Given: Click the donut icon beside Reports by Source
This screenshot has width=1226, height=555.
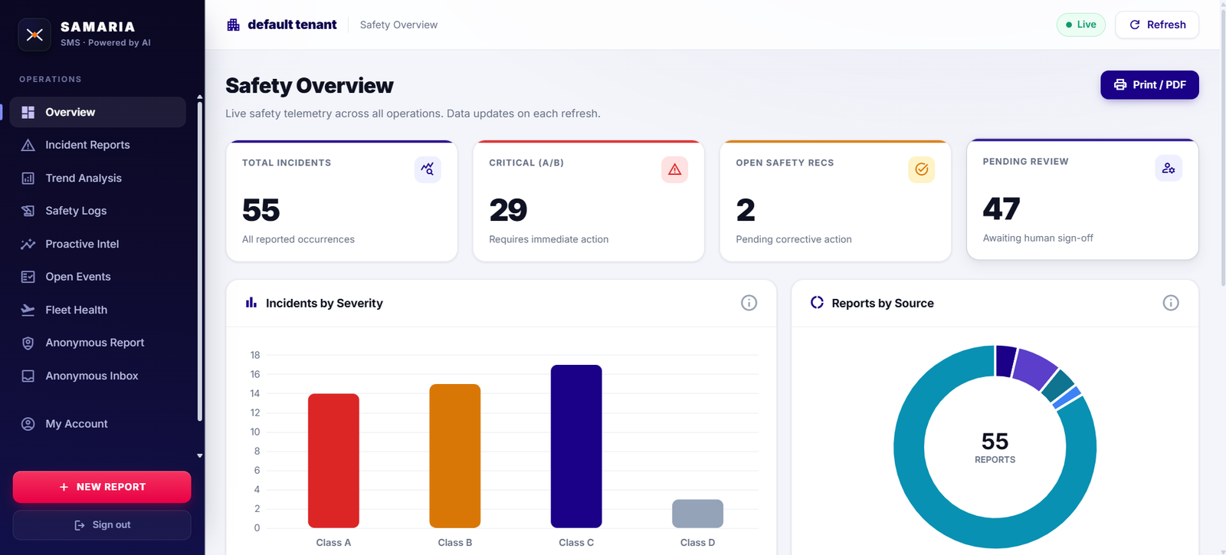Looking at the screenshot, I should click(x=817, y=303).
